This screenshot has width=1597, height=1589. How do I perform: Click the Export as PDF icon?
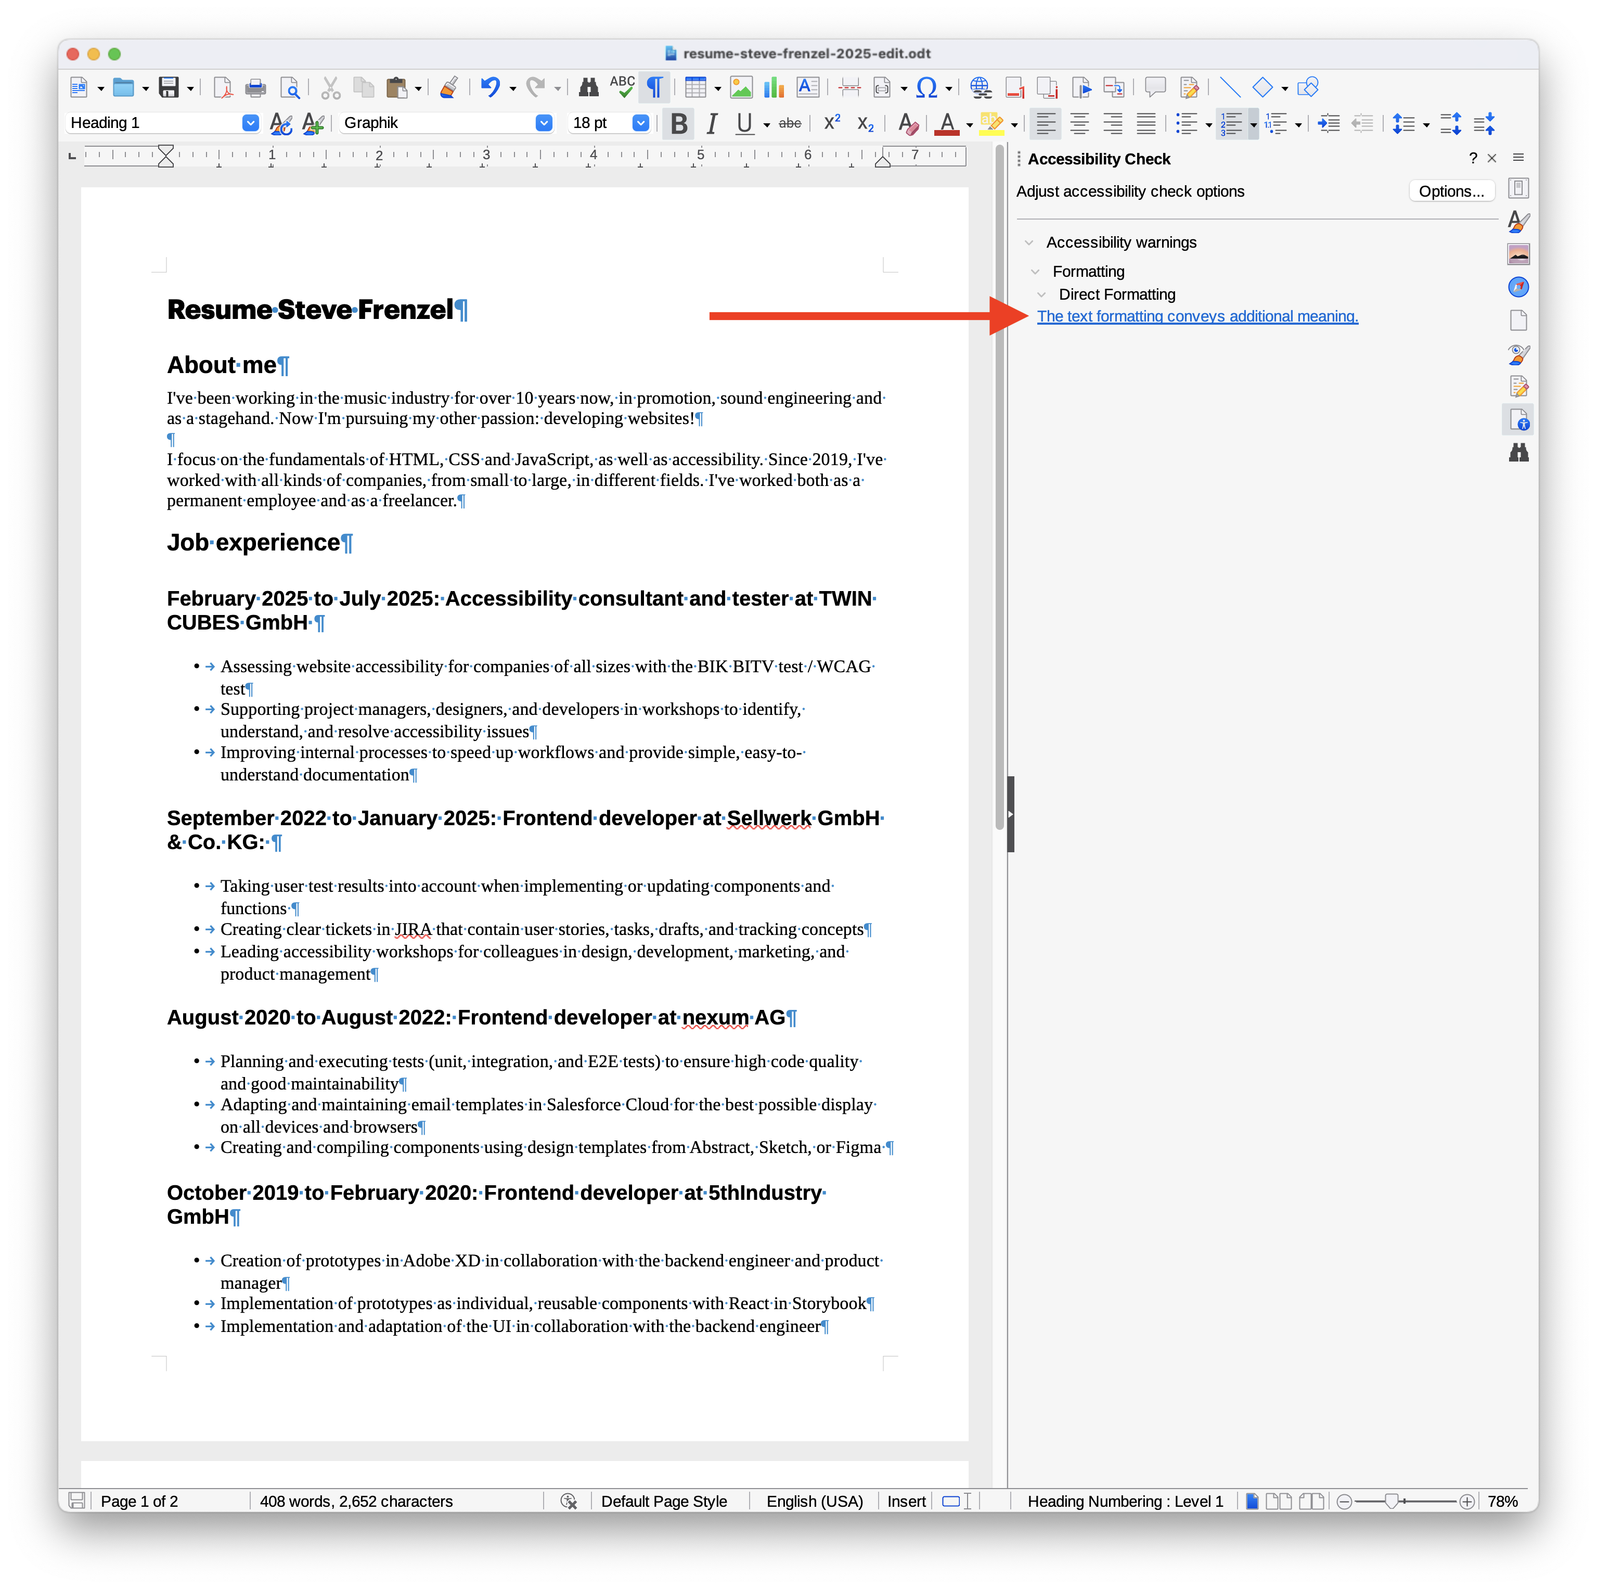click(x=222, y=87)
